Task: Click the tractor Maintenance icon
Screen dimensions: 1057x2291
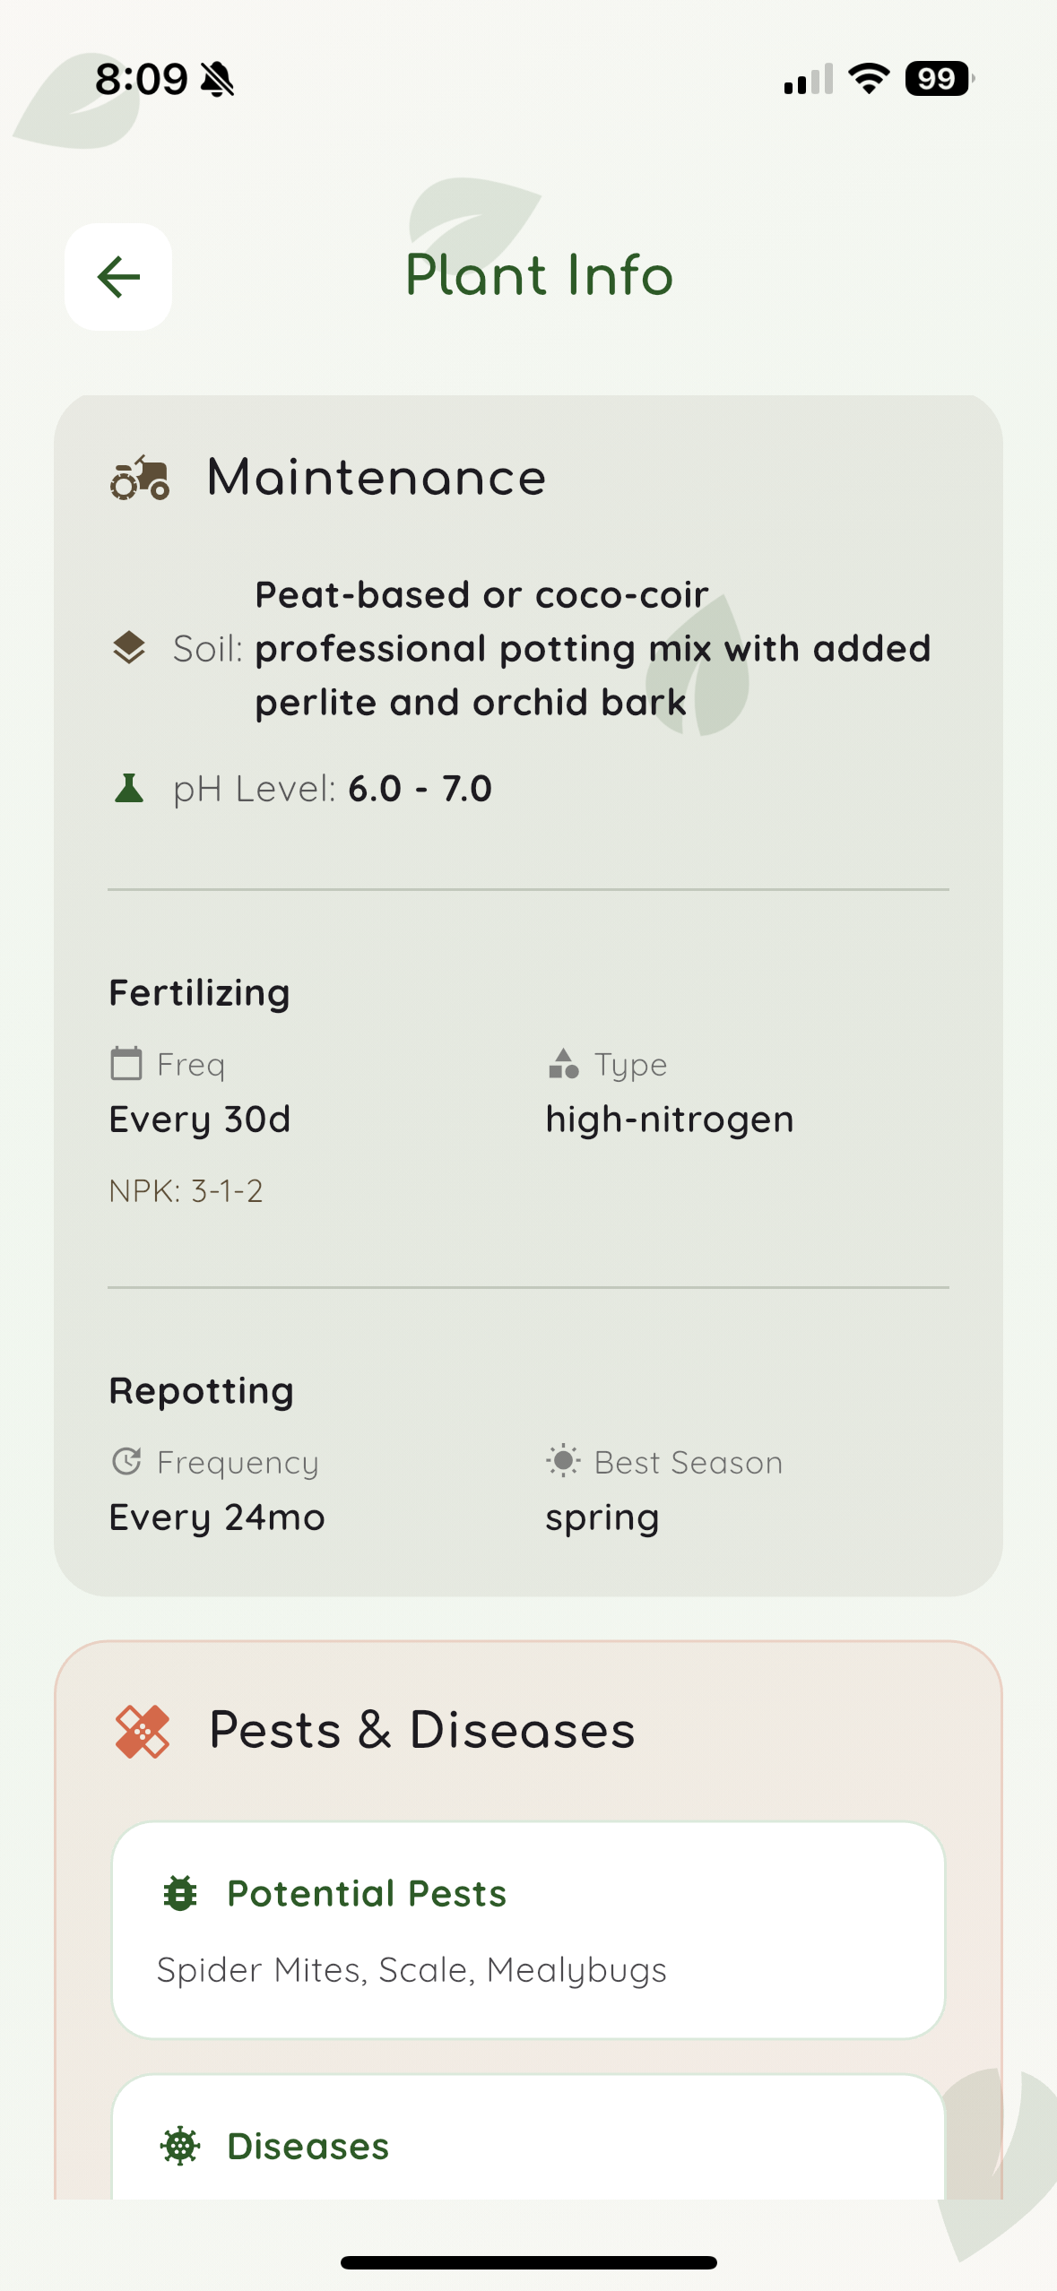Action: point(140,479)
